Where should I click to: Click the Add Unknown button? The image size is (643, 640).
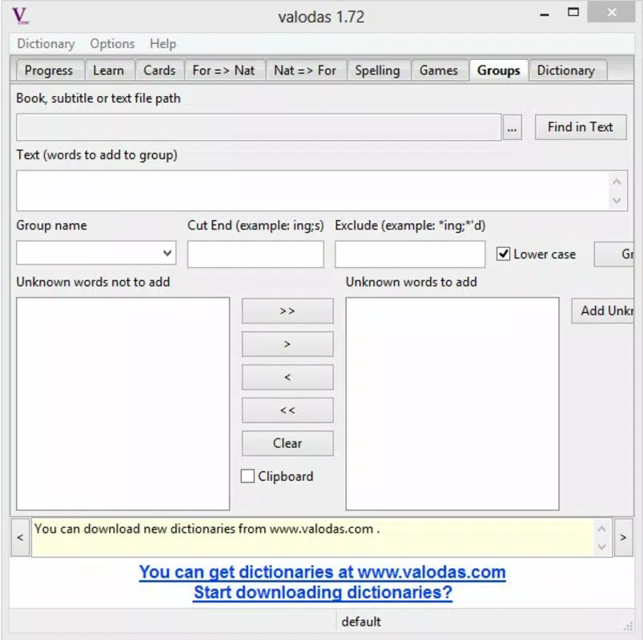[603, 311]
